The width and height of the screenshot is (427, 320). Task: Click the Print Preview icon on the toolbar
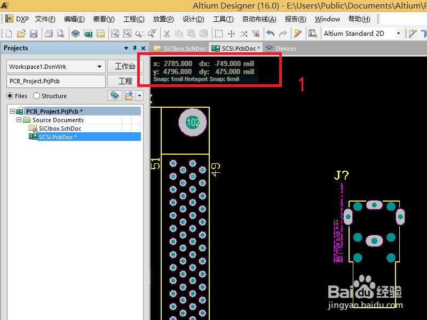click(x=61, y=34)
